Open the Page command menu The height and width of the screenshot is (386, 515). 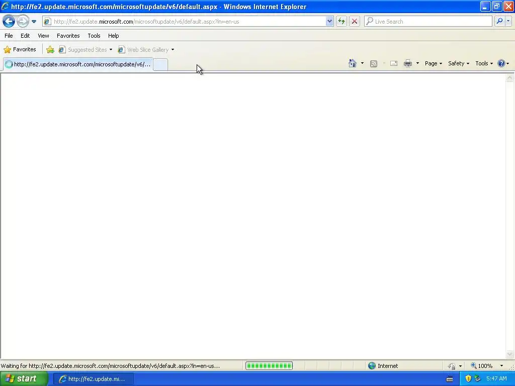point(433,63)
